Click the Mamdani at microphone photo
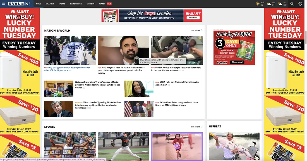Screen dimensions: 307x161 click(123, 51)
